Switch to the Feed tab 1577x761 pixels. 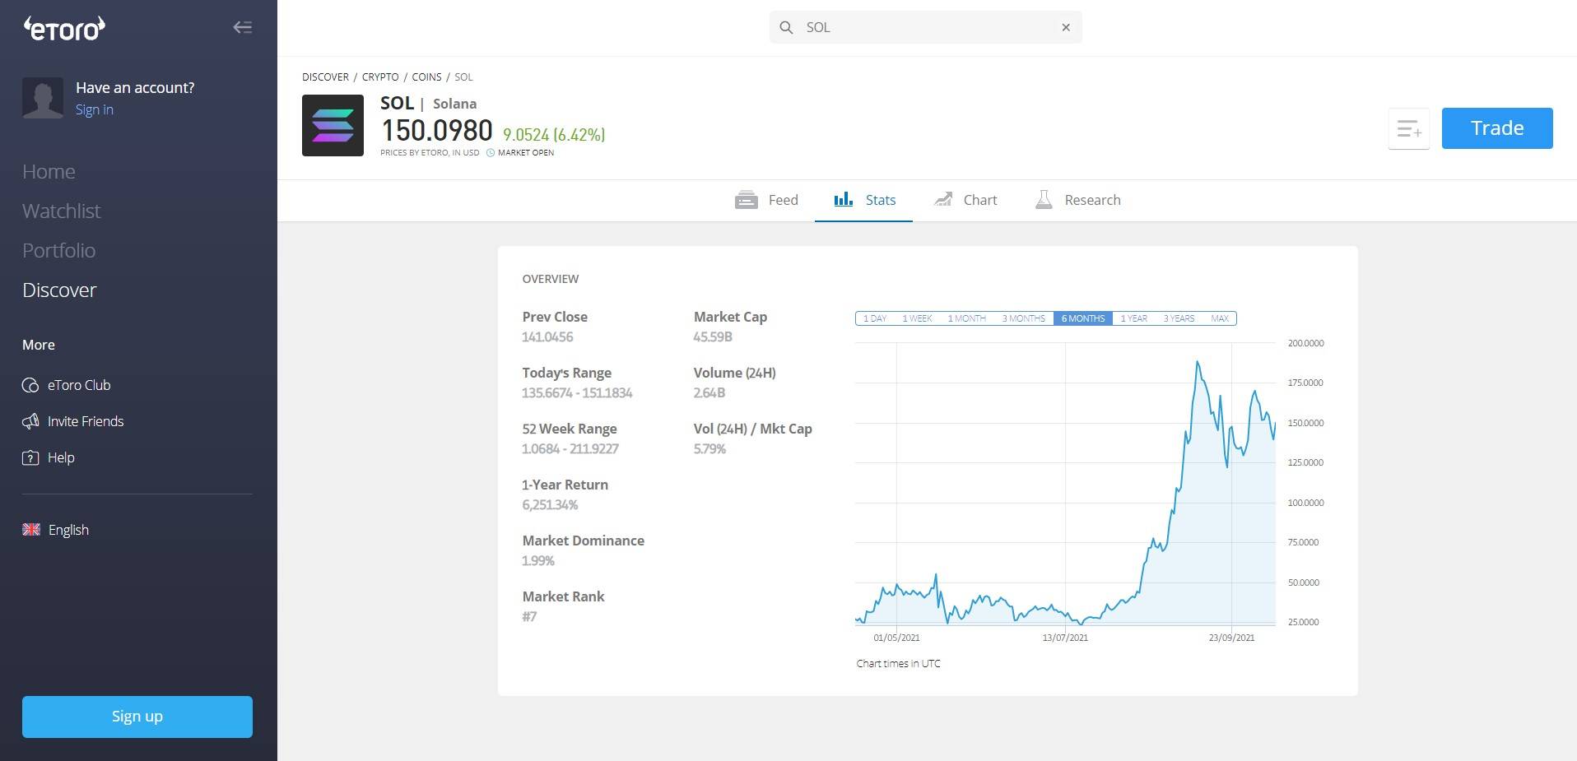pos(766,200)
